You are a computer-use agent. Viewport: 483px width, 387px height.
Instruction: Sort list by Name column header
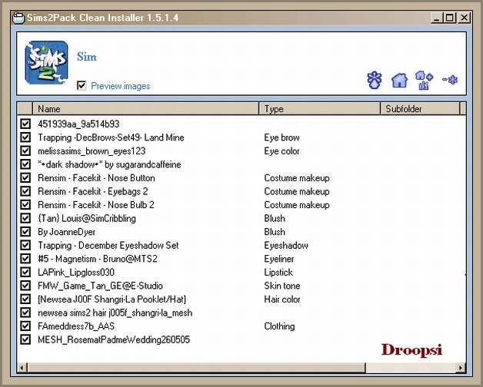point(145,109)
